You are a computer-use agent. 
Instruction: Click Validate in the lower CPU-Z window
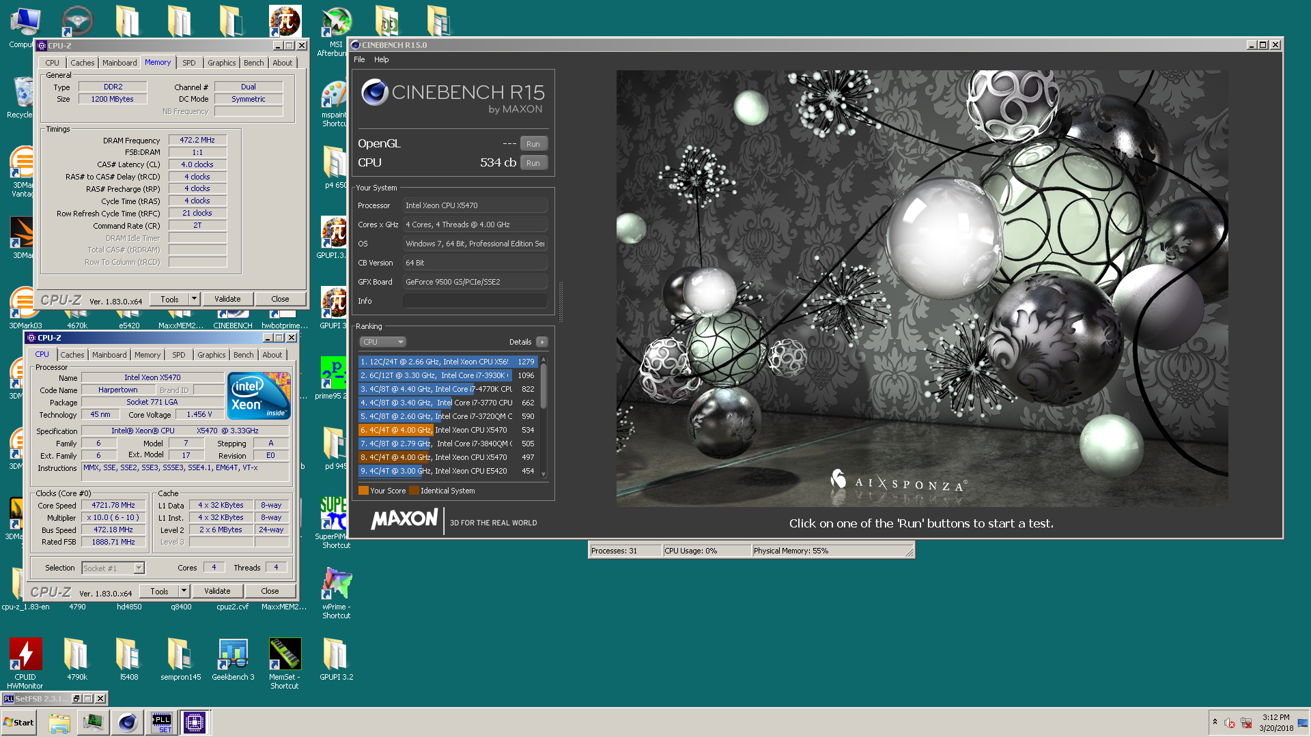click(x=217, y=591)
